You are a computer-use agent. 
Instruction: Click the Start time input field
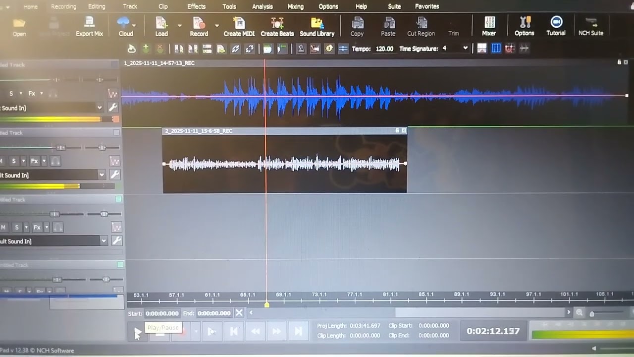pos(162,313)
